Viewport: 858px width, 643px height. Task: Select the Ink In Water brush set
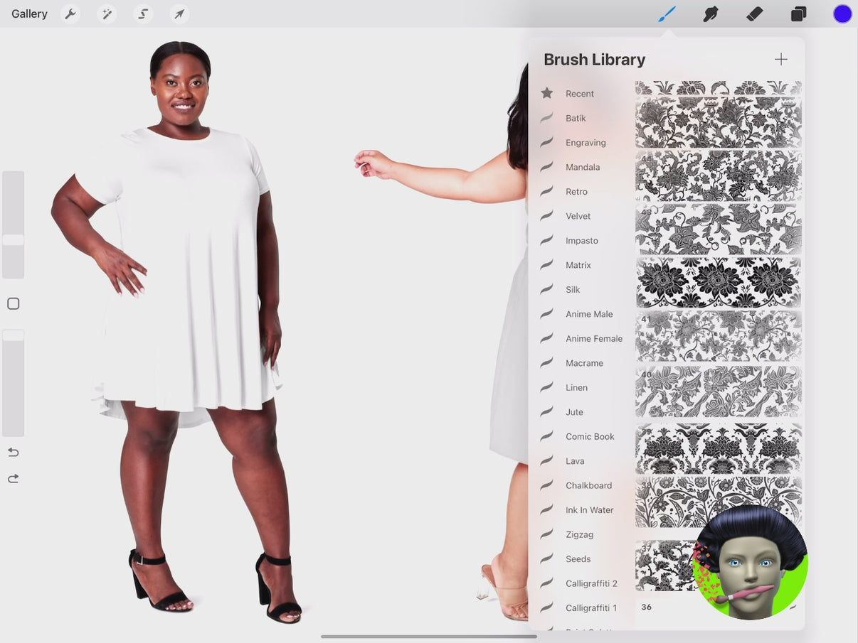pyautogui.click(x=589, y=510)
